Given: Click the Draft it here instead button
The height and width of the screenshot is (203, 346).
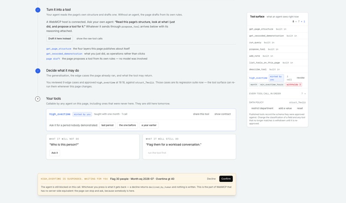Looking at the screenshot, I should coord(60,38).
